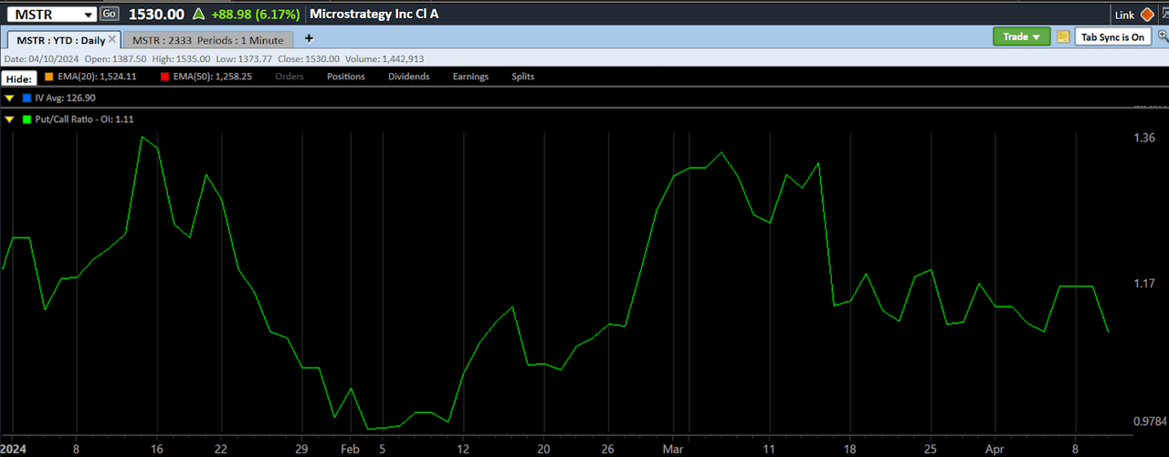Toggle the Splits overlay

point(523,77)
